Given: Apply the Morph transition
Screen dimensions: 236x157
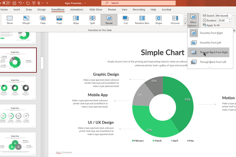Looking at the screenshot, I should 26,20.
